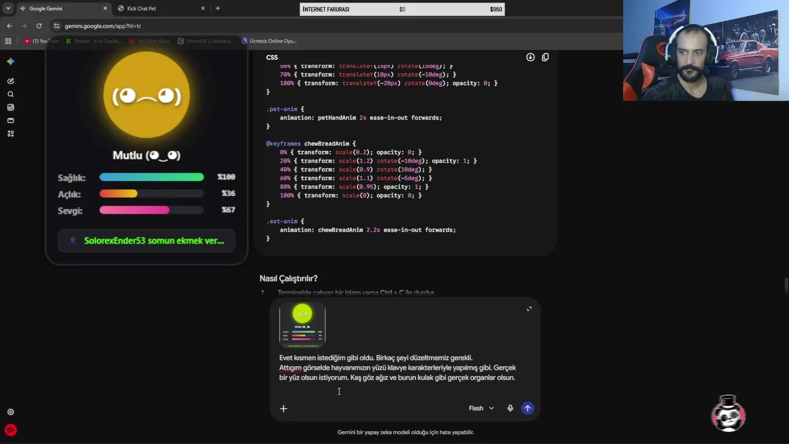Click the panda mascot overlay
This screenshot has height=444, width=789.
(729, 414)
